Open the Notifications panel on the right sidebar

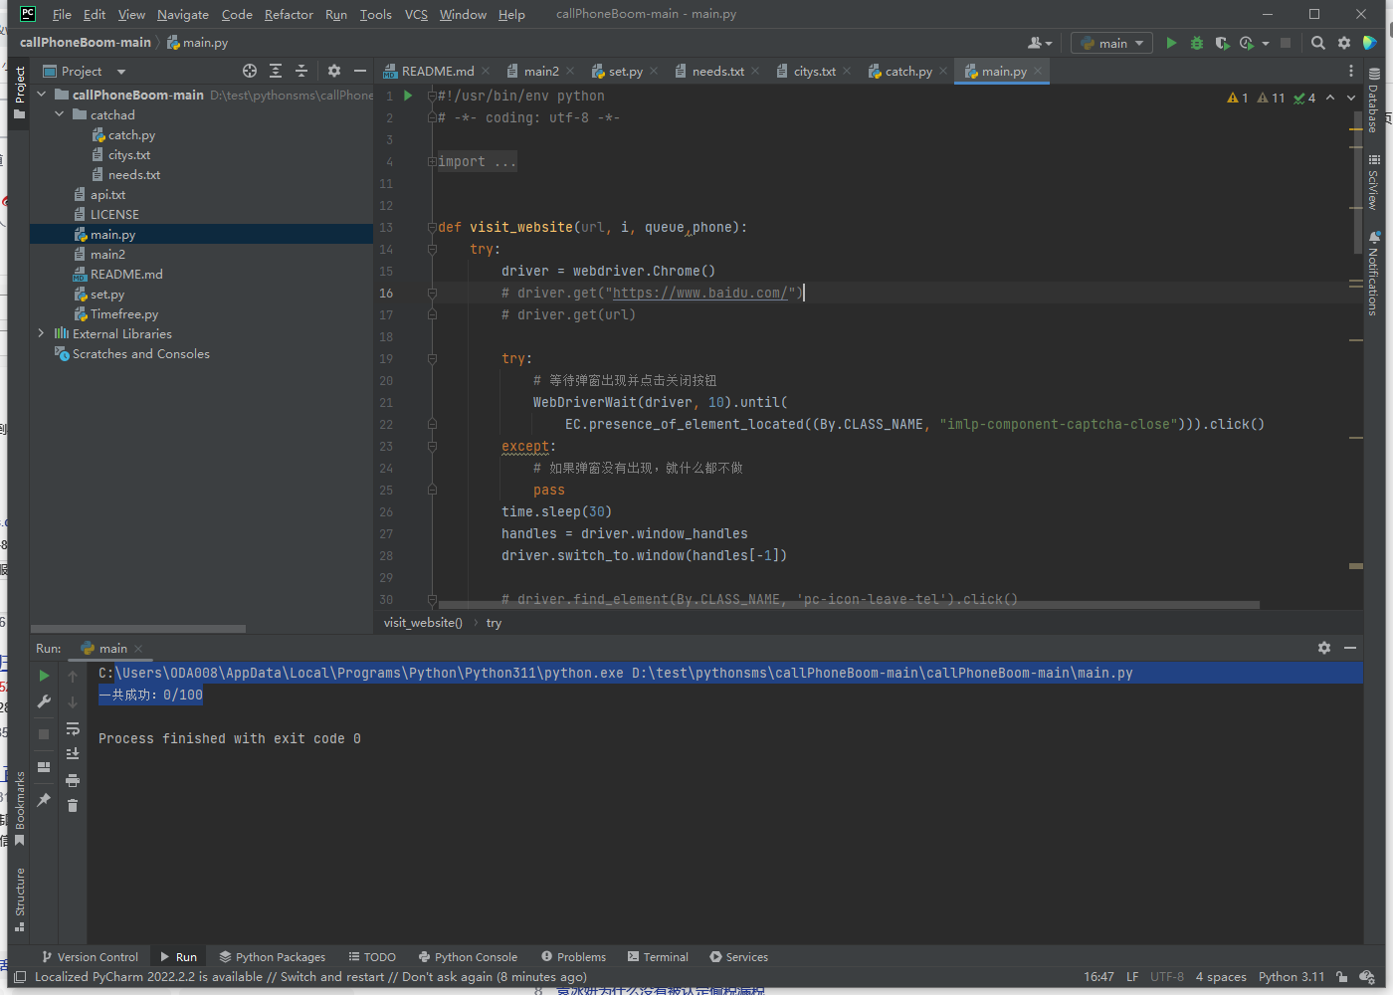tap(1375, 272)
